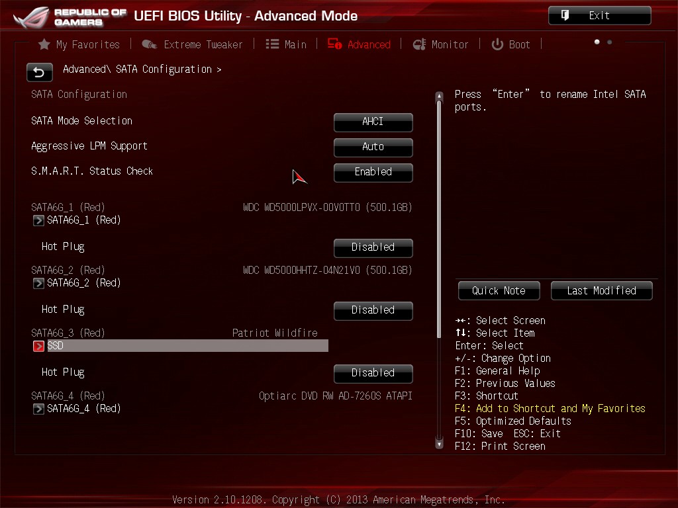This screenshot has width=678, height=508.
Task: Click the Monitor tab gauge icon
Action: [419, 44]
